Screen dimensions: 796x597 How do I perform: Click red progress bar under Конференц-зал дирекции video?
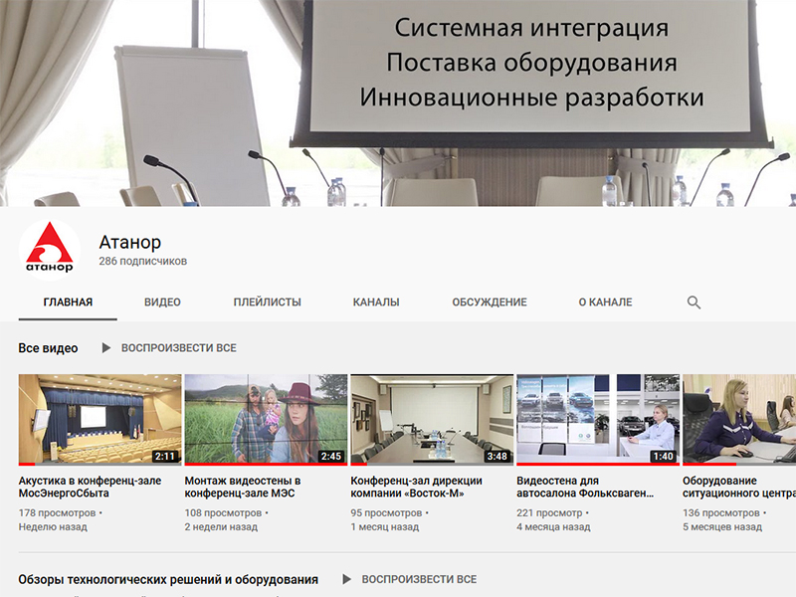click(x=359, y=464)
